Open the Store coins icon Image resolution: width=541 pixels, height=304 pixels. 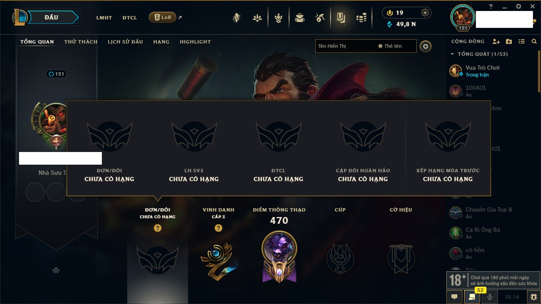[361, 18]
